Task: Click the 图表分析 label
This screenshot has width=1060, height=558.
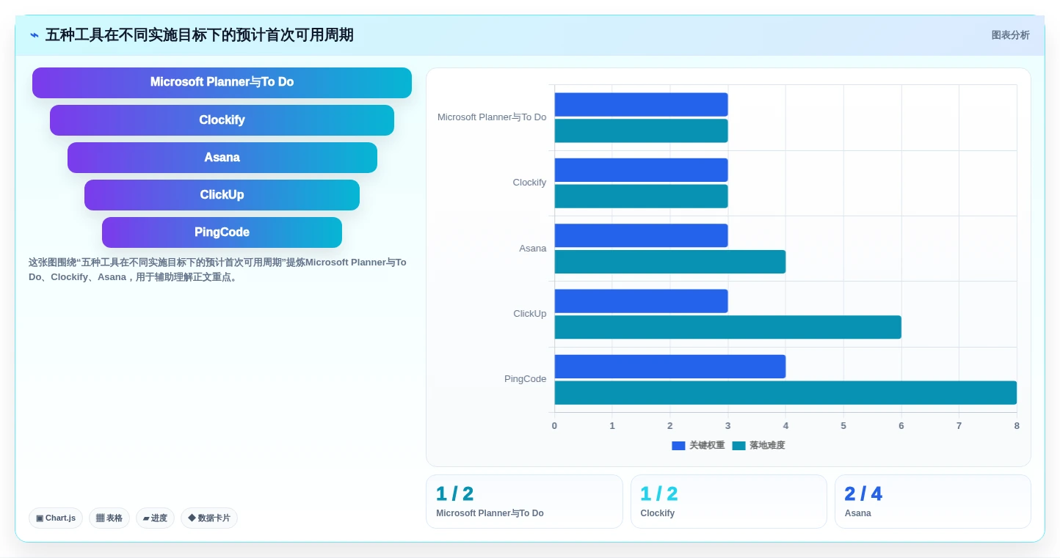Action: tap(1010, 35)
